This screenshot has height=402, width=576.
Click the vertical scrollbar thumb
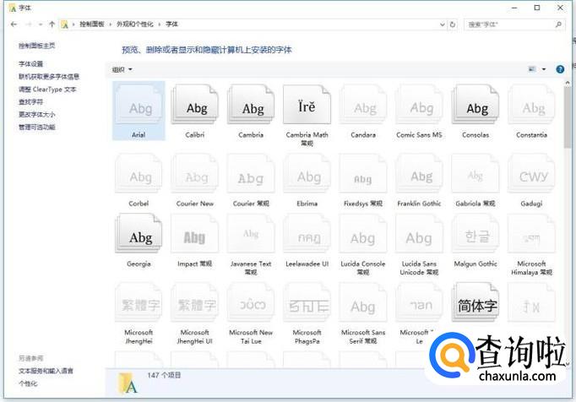[568, 117]
